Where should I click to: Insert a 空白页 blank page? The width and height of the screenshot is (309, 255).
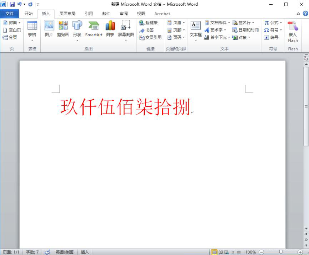click(12, 30)
